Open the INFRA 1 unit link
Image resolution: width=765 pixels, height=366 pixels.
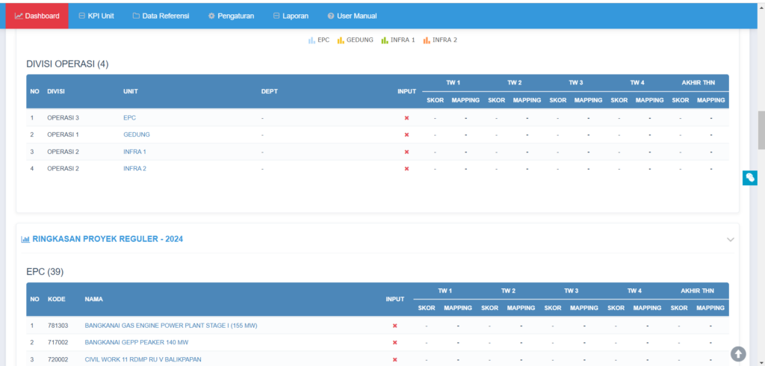coord(134,152)
